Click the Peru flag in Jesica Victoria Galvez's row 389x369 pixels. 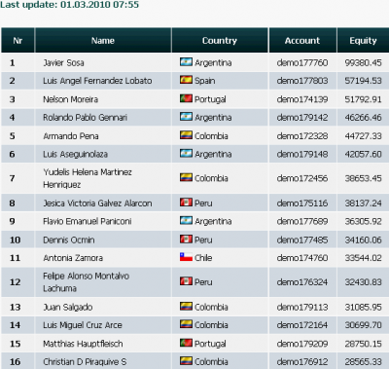pos(186,203)
